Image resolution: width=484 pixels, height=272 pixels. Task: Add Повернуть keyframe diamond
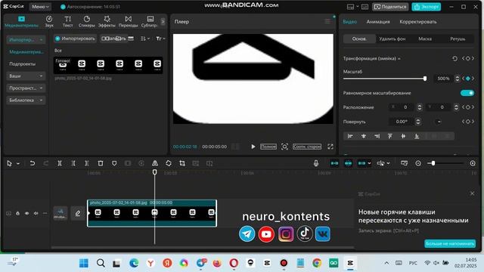coord(468,122)
